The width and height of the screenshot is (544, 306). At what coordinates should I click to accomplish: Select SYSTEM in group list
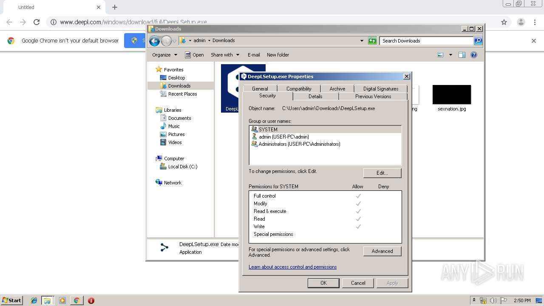click(x=325, y=130)
